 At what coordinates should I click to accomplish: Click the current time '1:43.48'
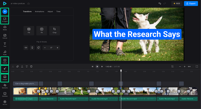pos(109,67)
